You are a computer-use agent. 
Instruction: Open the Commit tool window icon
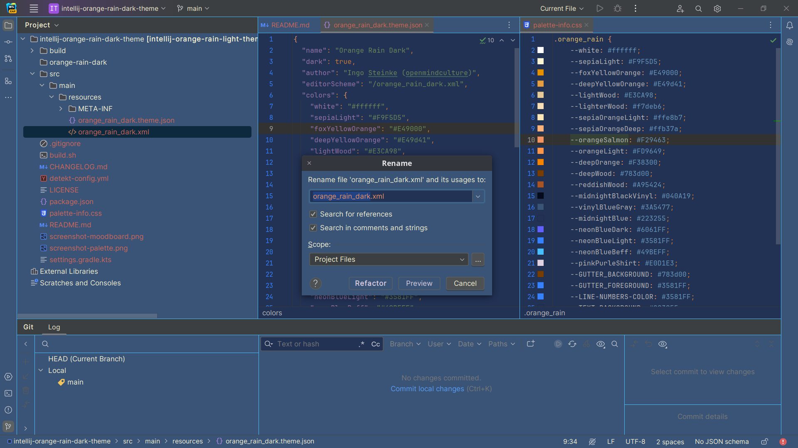[8, 42]
